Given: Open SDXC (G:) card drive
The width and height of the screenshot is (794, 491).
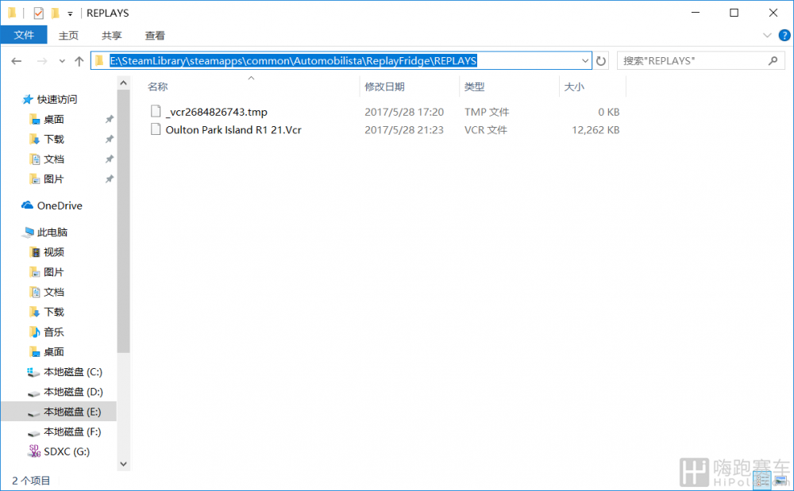Looking at the screenshot, I should 67,451.
